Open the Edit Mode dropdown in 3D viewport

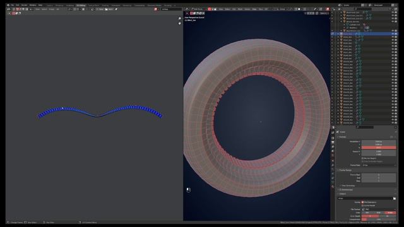(198, 9)
